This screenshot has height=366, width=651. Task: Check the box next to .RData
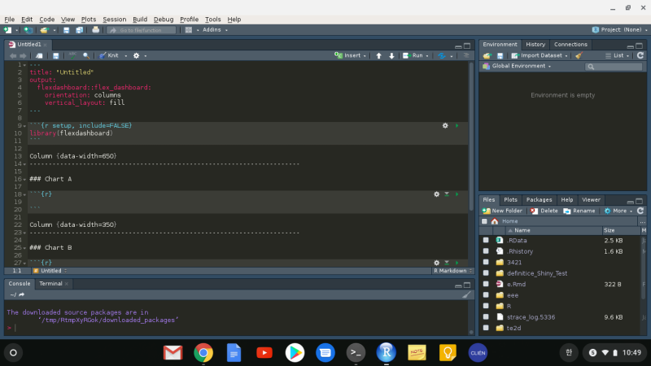pos(486,241)
